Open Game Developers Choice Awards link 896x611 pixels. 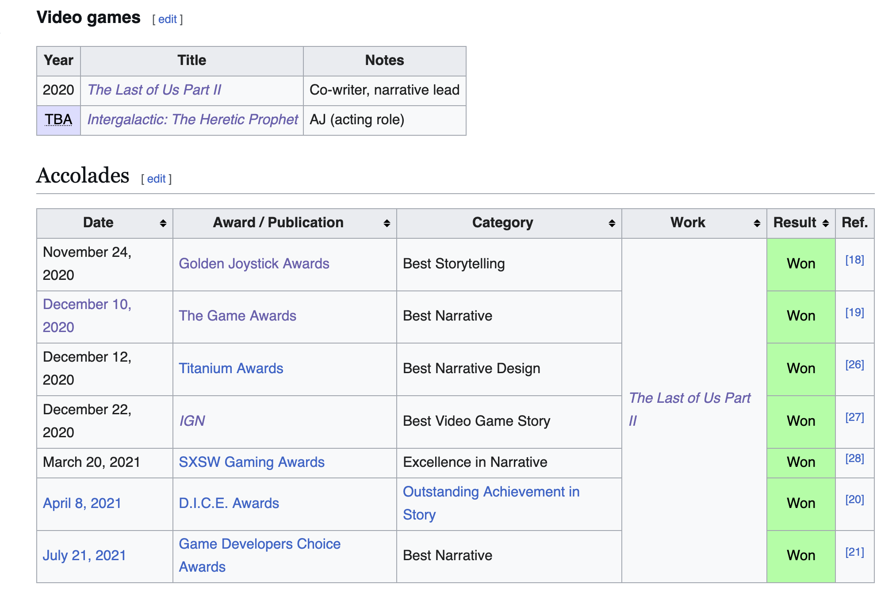(x=260, y=544)
